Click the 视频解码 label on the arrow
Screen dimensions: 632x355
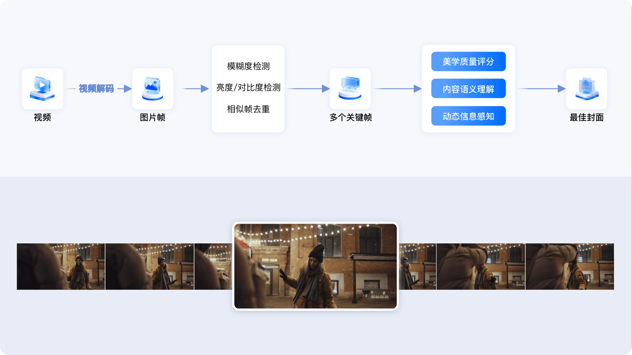[x=96, y=89]
